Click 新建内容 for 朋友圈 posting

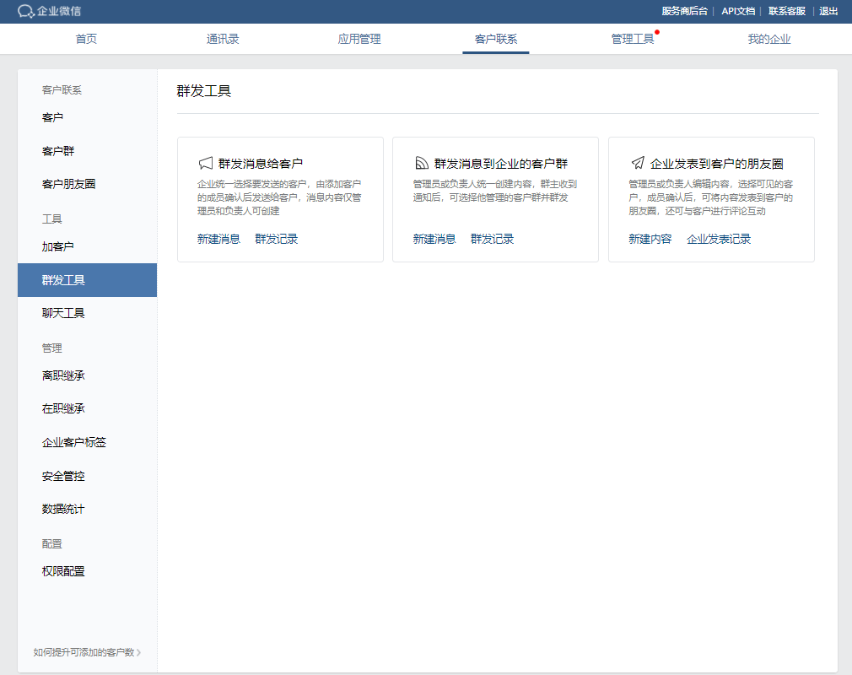click(650, 239)
